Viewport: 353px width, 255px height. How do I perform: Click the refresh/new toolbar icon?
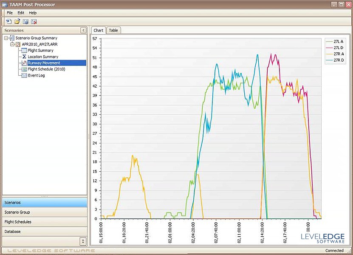pos(8,21)
